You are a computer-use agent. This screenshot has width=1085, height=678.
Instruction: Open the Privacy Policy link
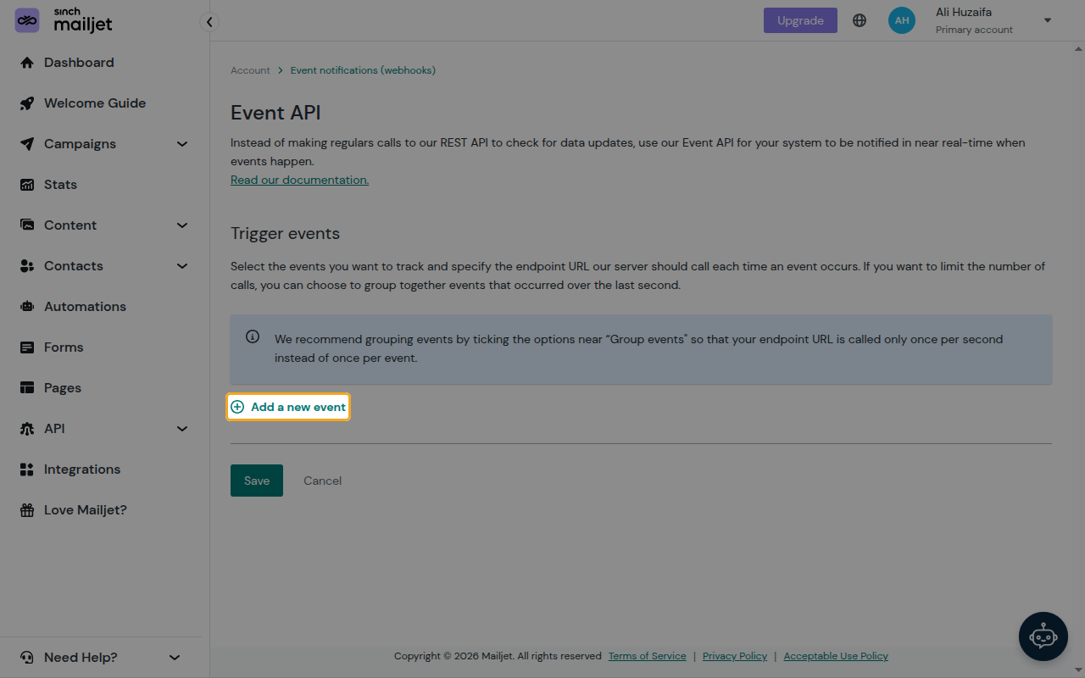coord(735,656)
